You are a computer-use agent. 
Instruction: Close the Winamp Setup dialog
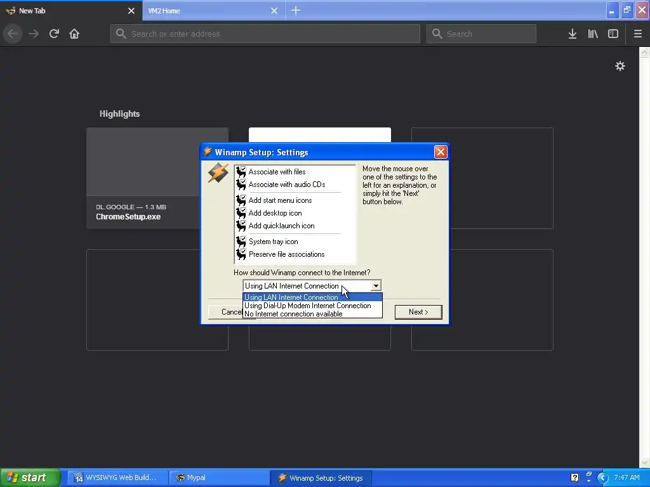coord(441,152)
